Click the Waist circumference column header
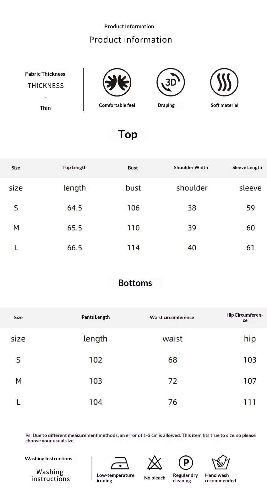The width and height of the screenshot is (267, 493). 172,318
